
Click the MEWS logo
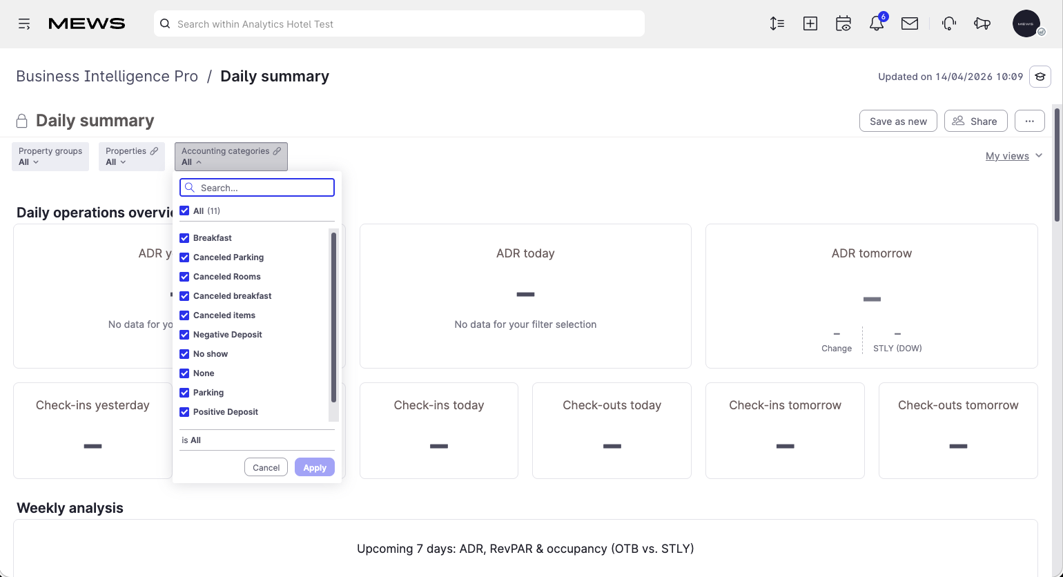click(87, 23)
